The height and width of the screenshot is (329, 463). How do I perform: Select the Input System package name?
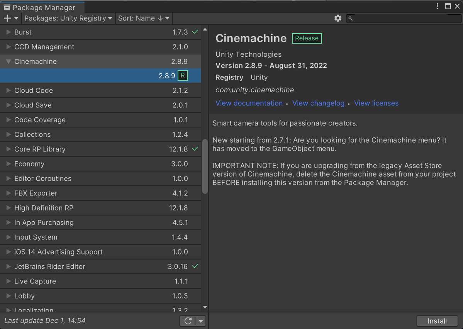36,237
